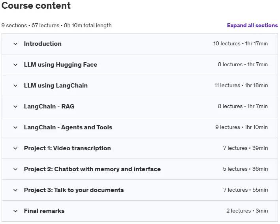The image size is (280, 224).
Task: Click the chevron beside Project 1: Video transcription
Action: click(15, 148)
